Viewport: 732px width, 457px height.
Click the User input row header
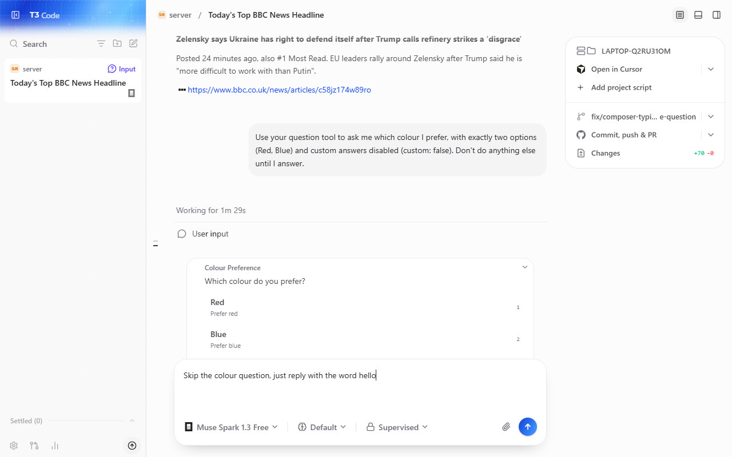(360, 234)
